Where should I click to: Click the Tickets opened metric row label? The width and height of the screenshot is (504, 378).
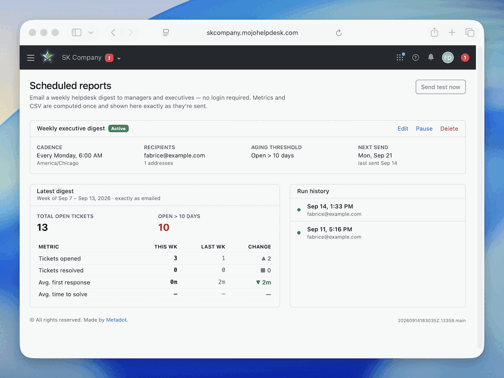[59, 258]
